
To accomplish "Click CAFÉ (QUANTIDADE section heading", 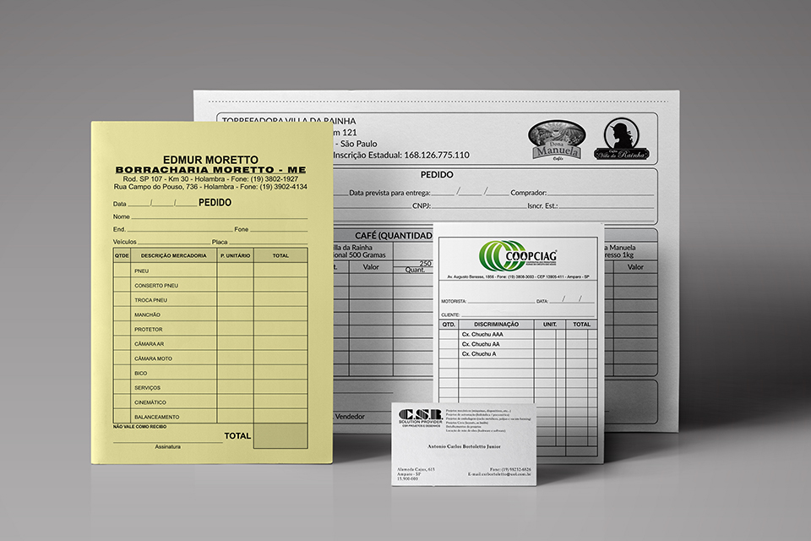I will tap(393, 236).
